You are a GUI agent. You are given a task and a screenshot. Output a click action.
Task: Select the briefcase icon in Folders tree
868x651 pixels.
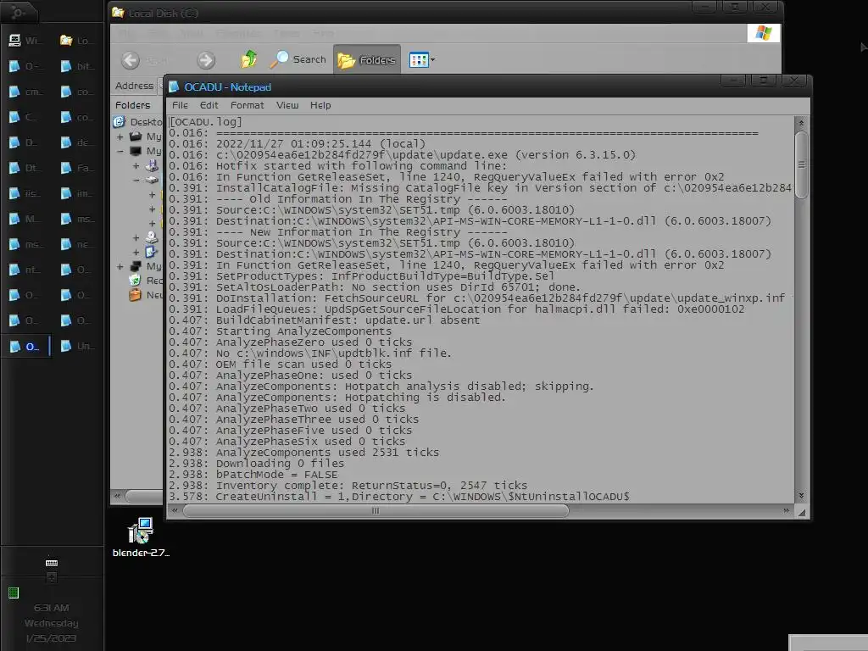click(x=135, y=294)
